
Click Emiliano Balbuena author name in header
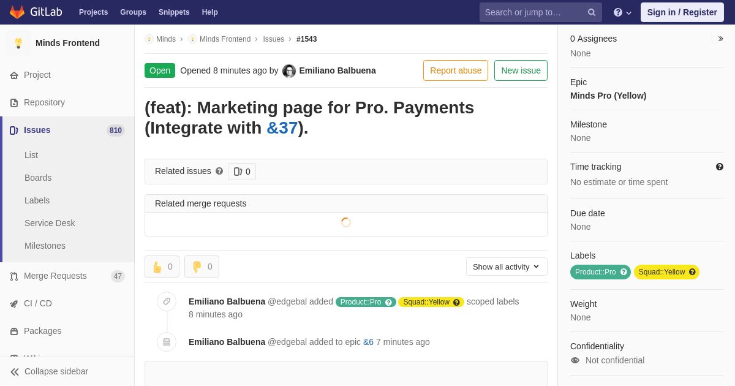337,70
